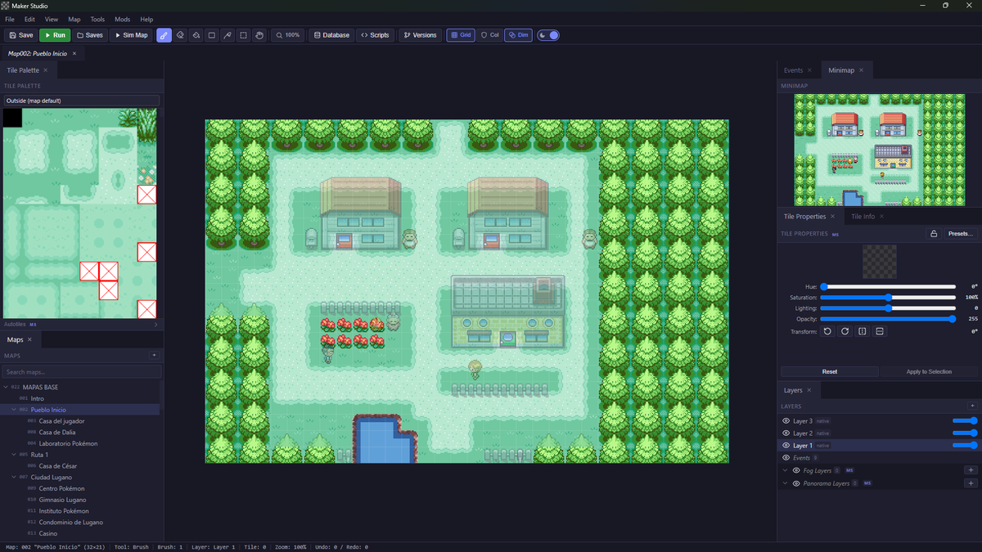Click the Lighting slider track

point(888,308)
